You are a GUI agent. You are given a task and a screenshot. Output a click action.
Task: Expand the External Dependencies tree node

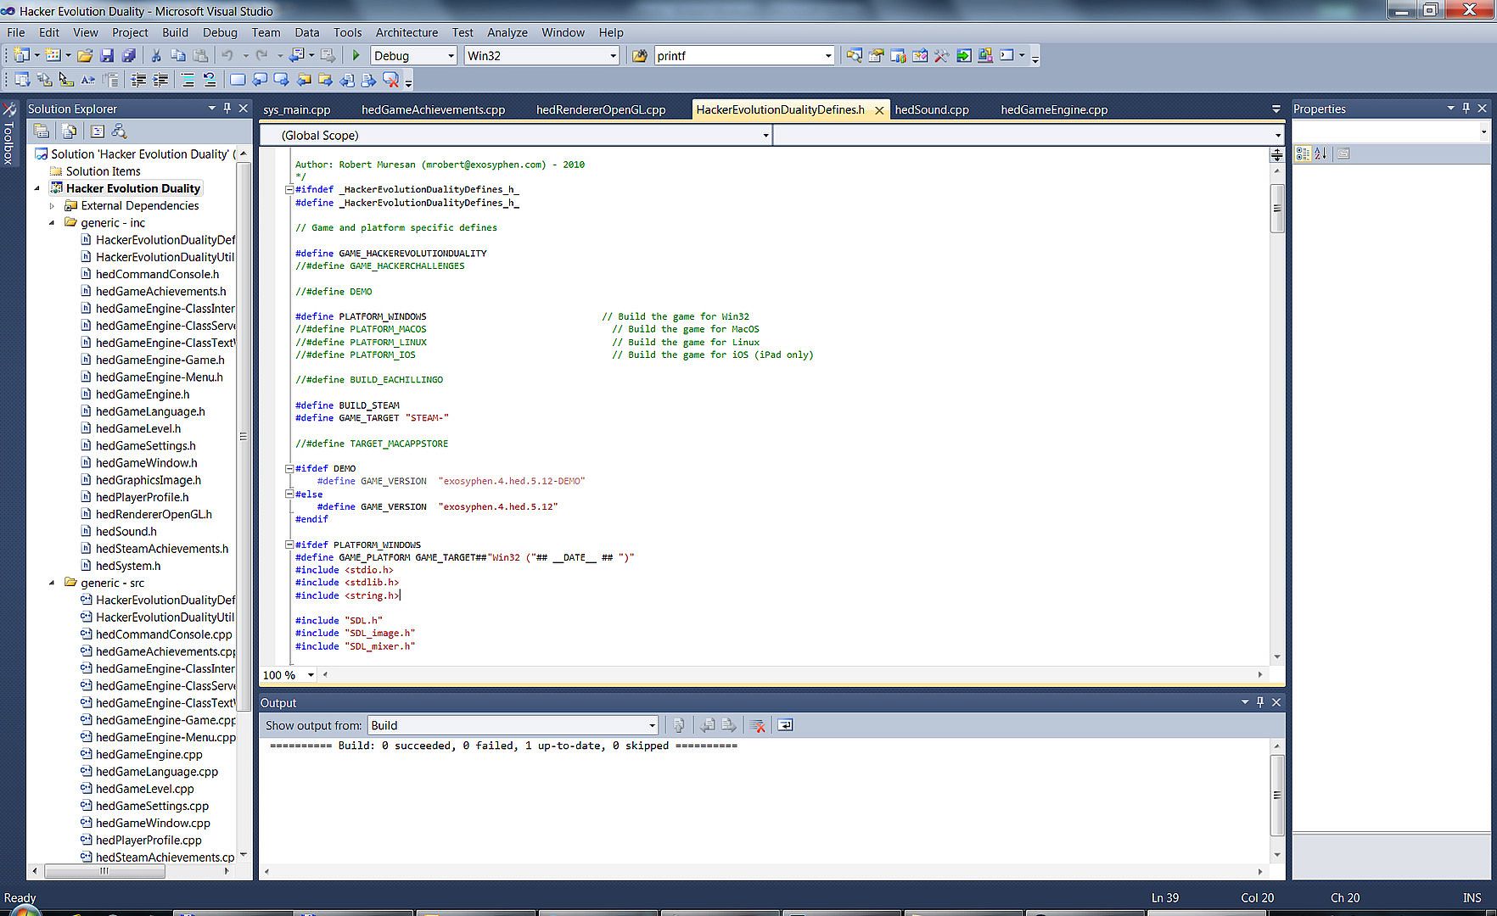click(x=52, y=206)
